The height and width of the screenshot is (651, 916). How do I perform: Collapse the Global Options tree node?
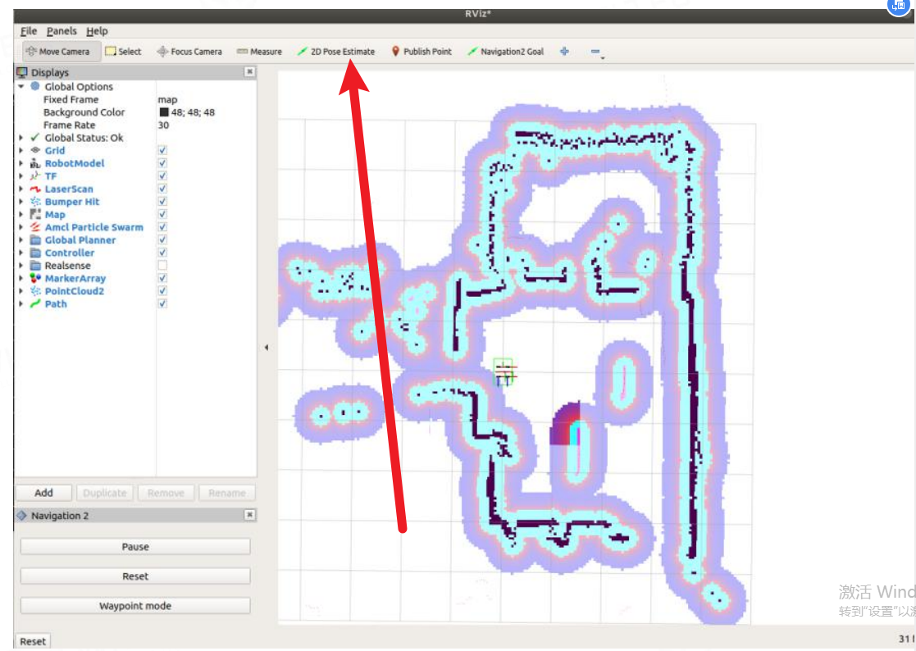tap(21, 86)
